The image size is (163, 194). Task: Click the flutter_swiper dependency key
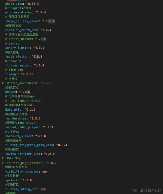point(18,65)
